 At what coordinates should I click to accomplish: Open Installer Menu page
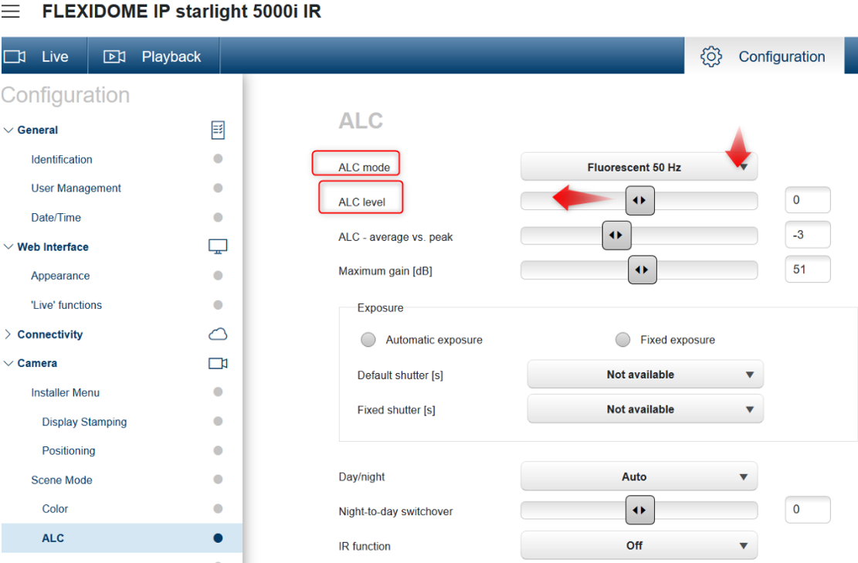tap(65, 392)
